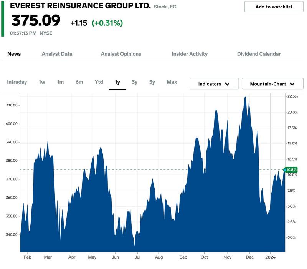Click the NYSE exchange label
This screenshot has width=307, height=269.
tap(46, 33)
